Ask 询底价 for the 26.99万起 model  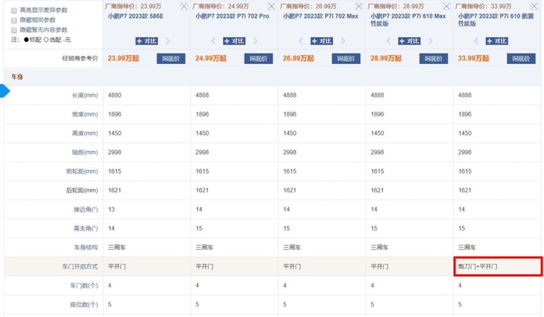point(346,59)
